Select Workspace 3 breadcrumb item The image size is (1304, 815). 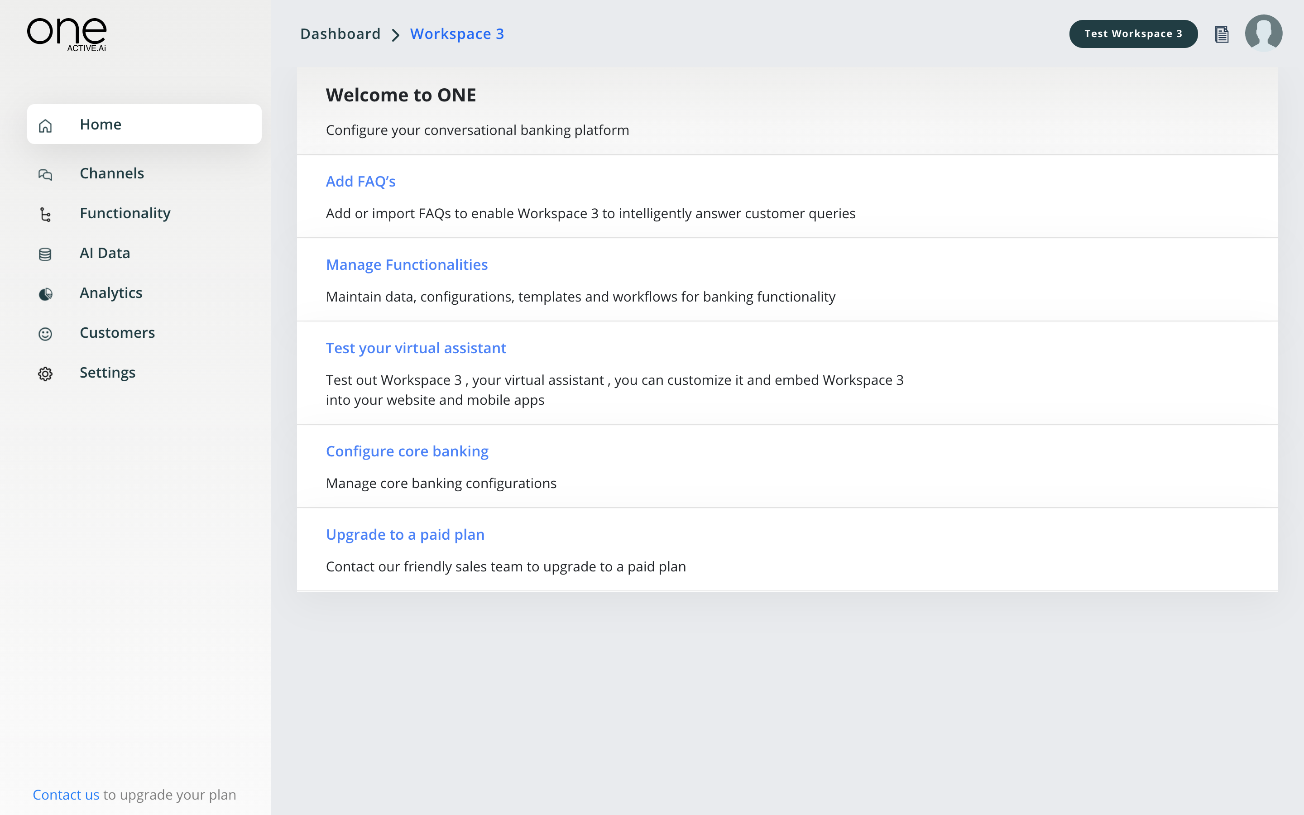point(457,34)
